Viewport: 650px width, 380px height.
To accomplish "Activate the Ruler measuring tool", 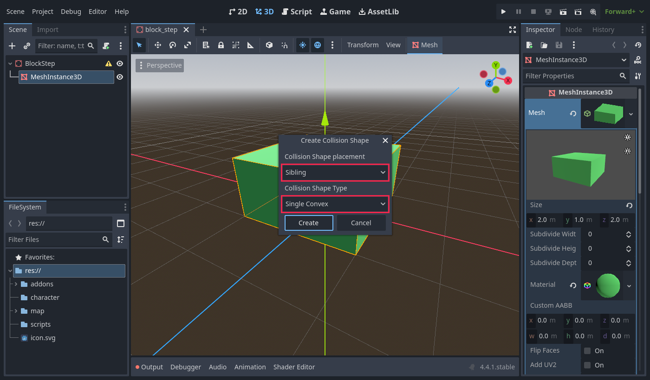I will click(250, 45).
